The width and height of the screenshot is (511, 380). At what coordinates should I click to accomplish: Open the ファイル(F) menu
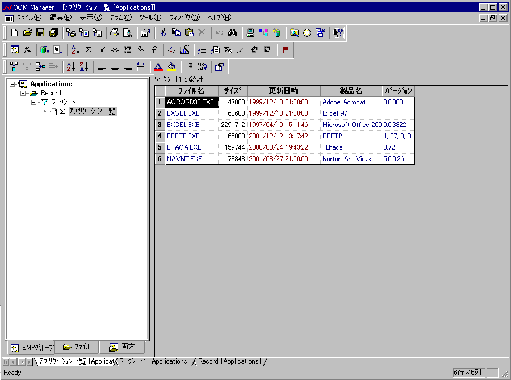click(30, 18)
